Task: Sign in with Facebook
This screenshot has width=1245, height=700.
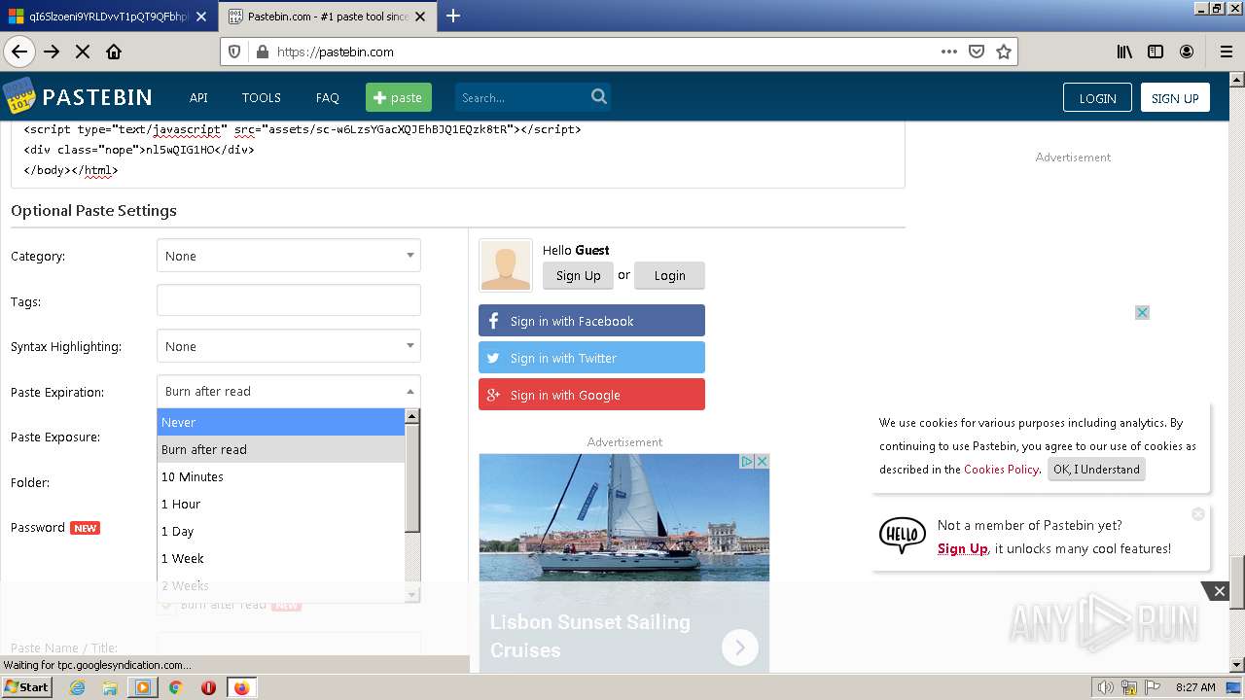Action: (x=591, y=321)
